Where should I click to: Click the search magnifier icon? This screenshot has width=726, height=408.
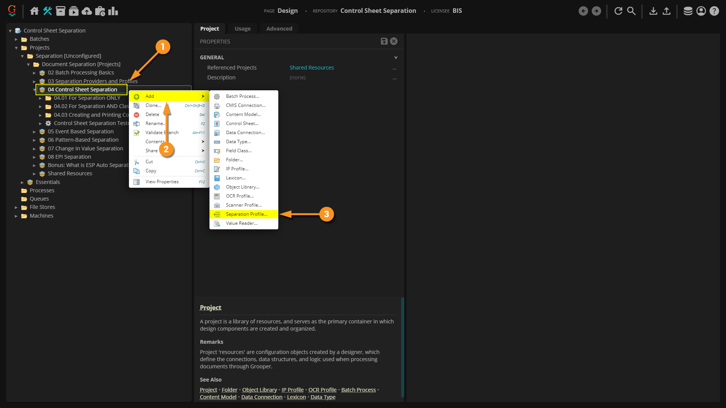pyautogui.click(x=631, y=11)
